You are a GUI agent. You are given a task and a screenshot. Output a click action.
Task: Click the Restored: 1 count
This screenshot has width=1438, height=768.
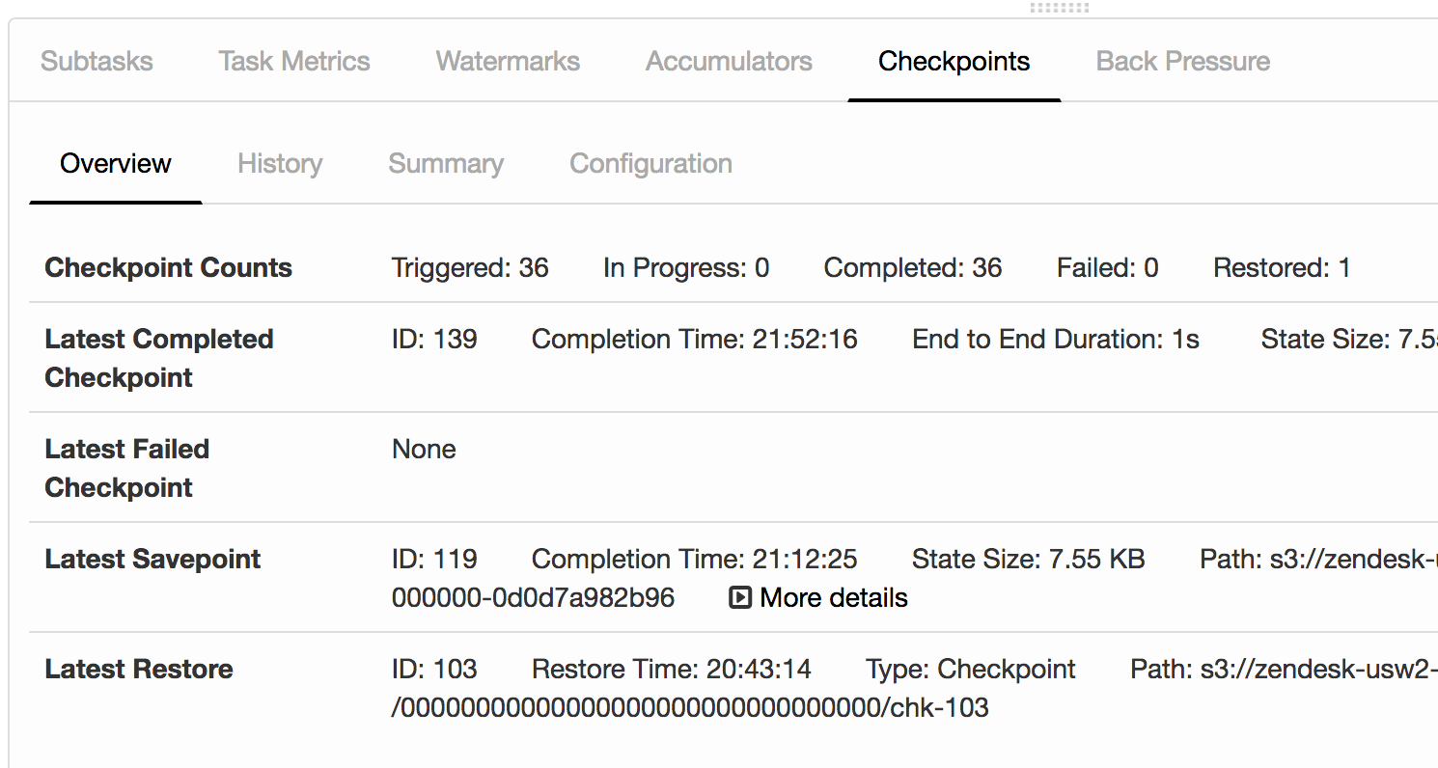point(1282,268)
